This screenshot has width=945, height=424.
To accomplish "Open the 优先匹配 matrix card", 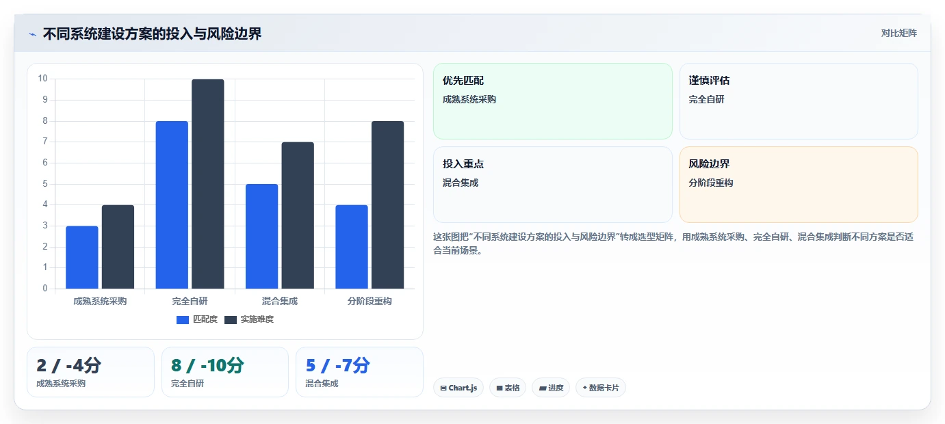I will click(553, 101).
